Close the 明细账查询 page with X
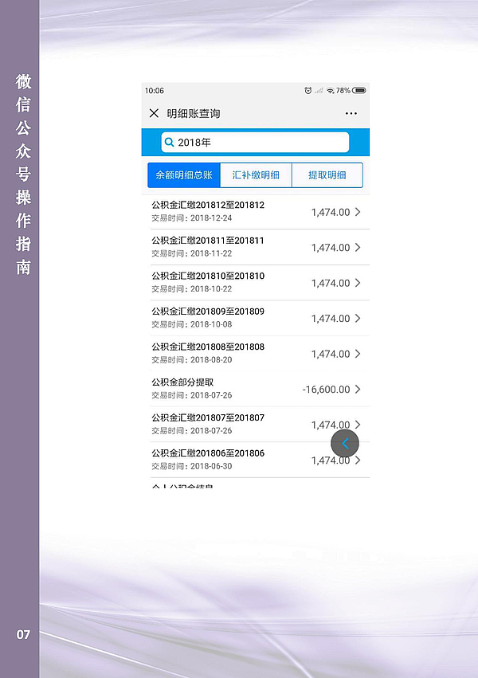Viewport: 478px width, 678px height. (154, 114)
